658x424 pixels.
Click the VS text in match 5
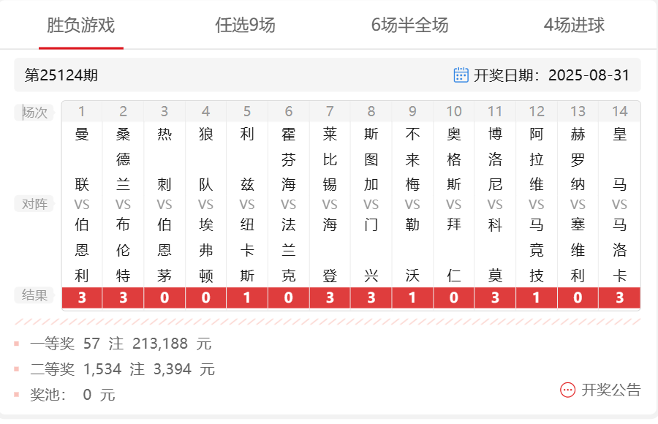coord(247,205)
